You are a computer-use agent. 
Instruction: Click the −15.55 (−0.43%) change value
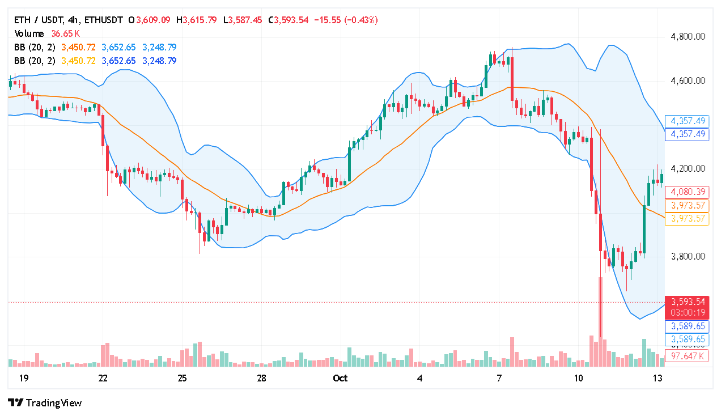[x=346, y=20]
